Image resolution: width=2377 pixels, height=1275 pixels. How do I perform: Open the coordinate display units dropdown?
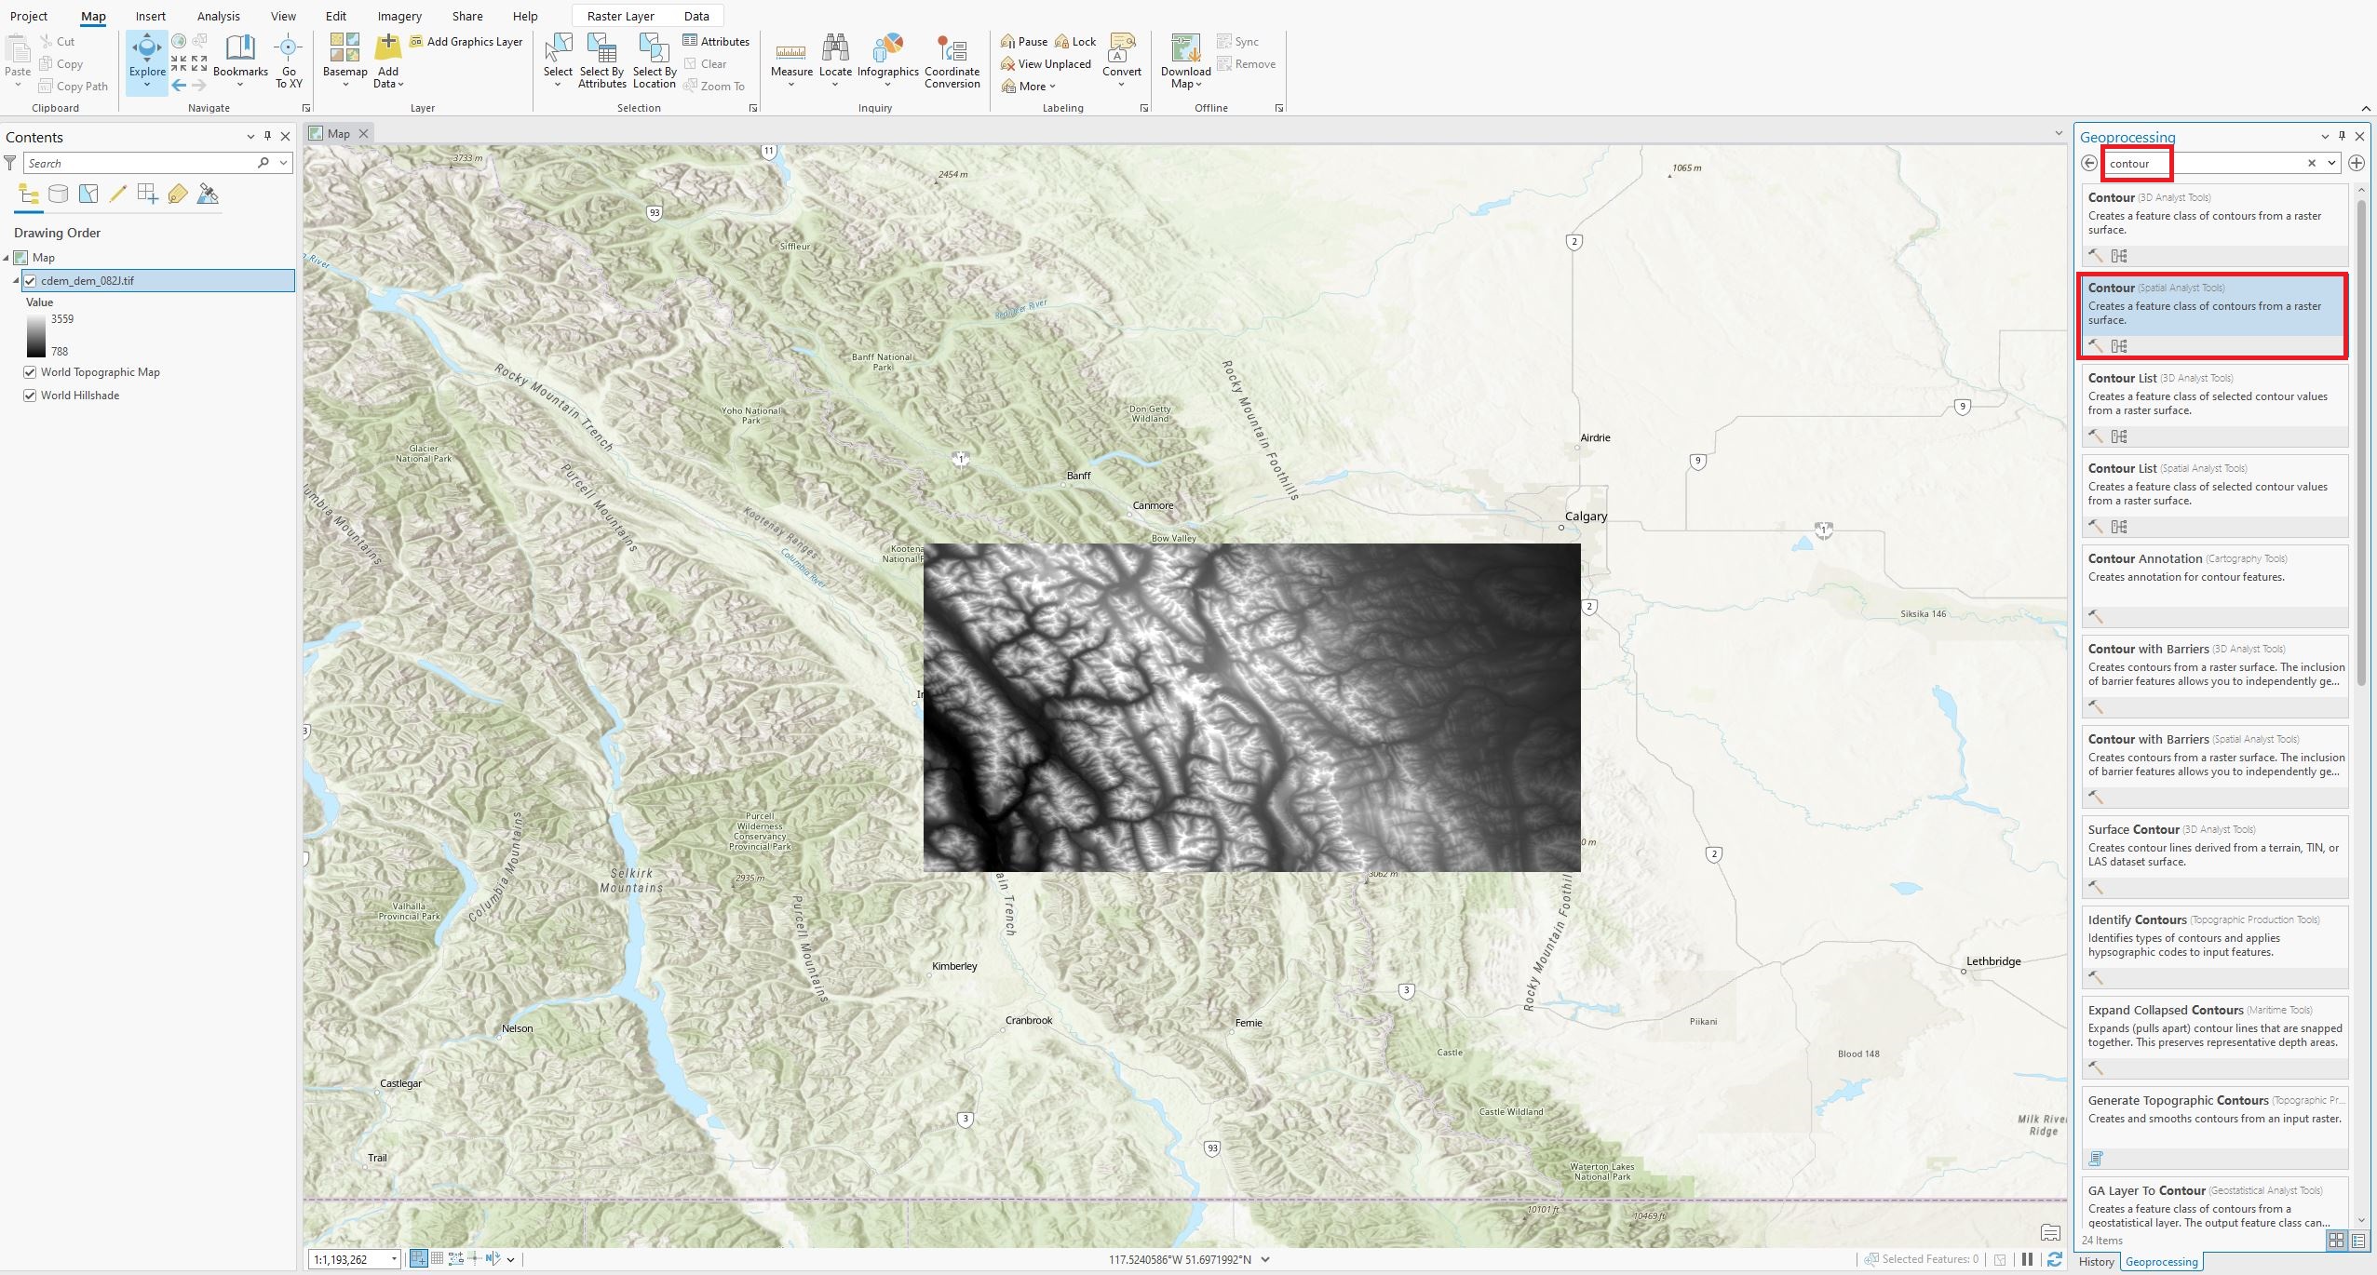coord(1265,1259)
